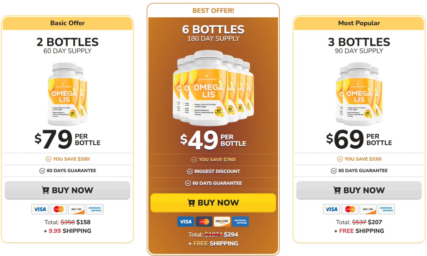Click the Discover card icon in 6 Bottles offer

pyautogui.click(x=222, y=222)
